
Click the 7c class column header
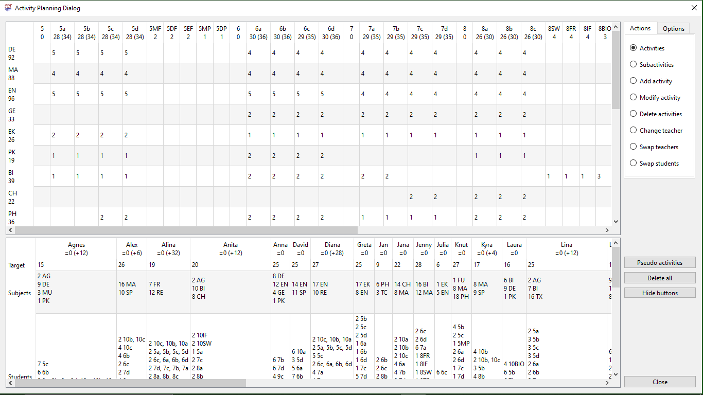coord(420,33)
